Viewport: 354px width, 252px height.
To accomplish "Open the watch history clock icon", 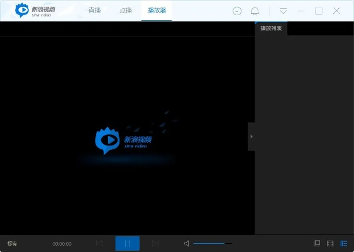I will (237, 11).
